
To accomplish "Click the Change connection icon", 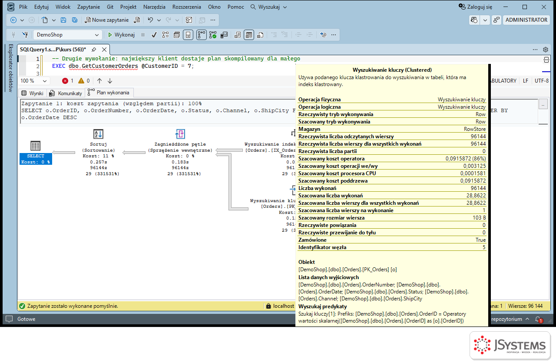I will (25, 35).
